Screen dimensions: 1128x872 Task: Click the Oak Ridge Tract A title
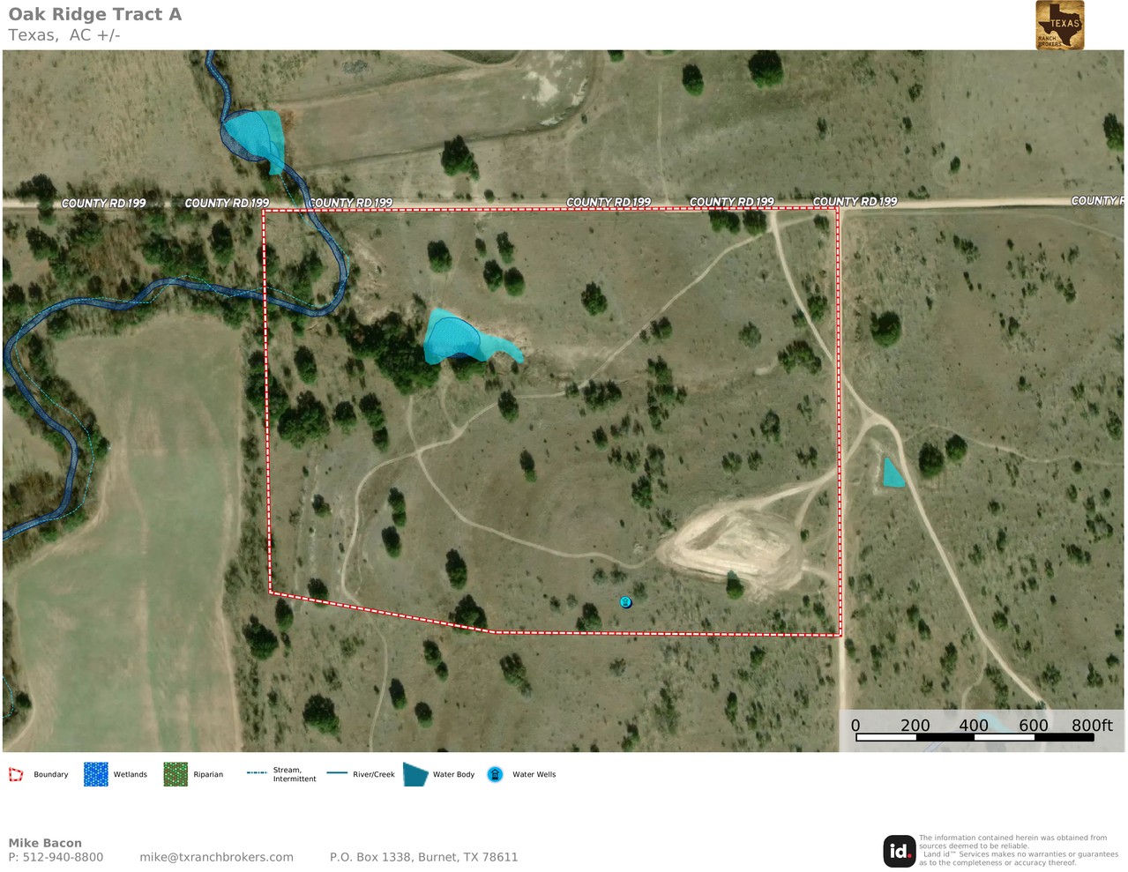pyautogui.click(x=95, y=14)
